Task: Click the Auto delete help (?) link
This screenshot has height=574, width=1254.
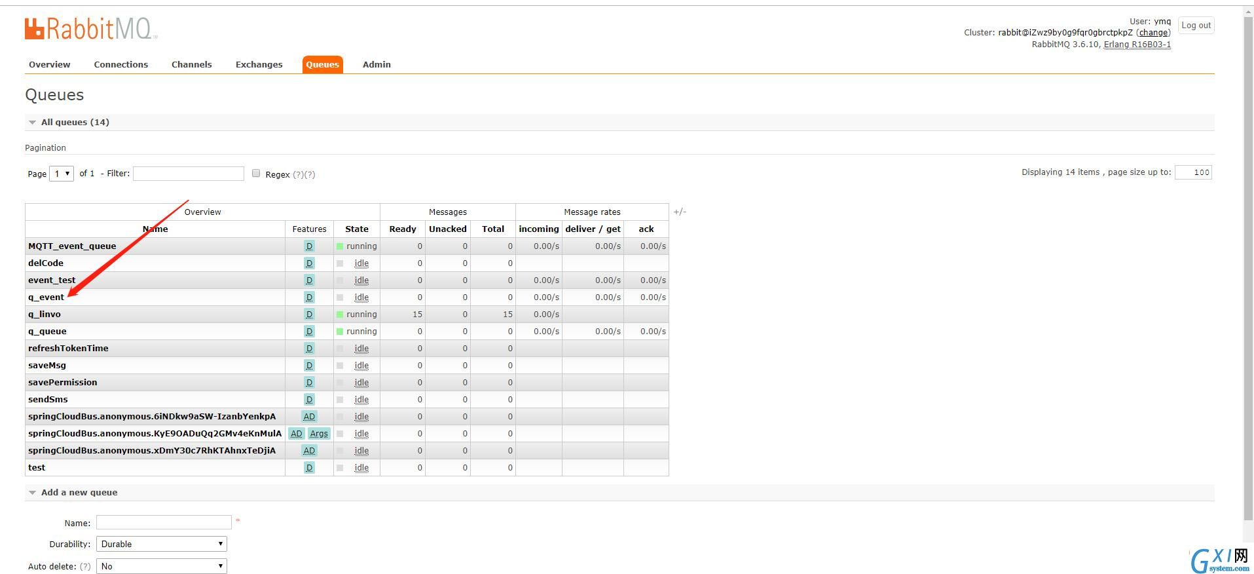Action: [85, 566]
